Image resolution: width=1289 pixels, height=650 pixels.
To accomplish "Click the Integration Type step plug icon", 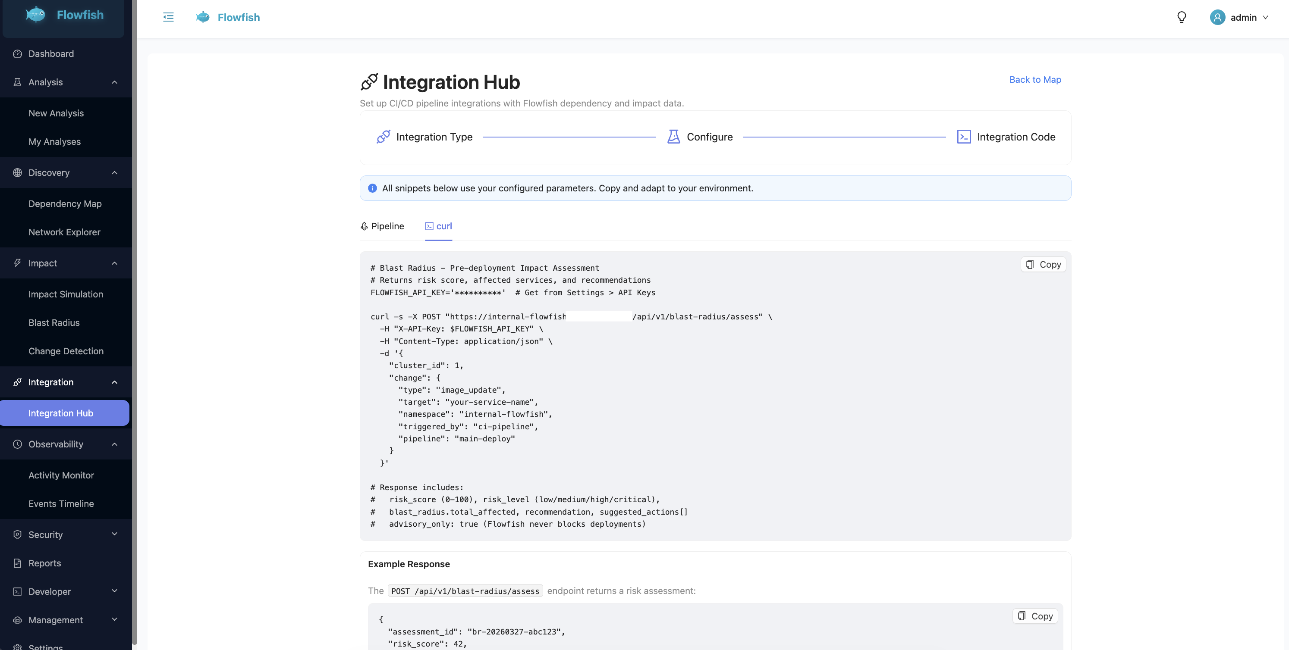I will click(x=384, y=137).
